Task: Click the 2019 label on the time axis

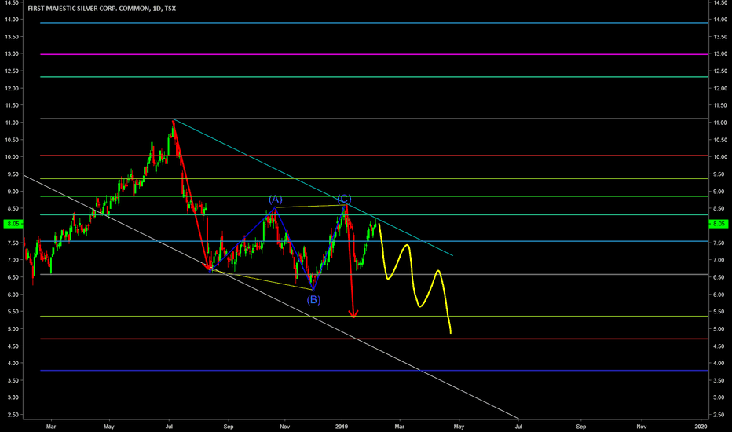Action: [x=342, y=427]
